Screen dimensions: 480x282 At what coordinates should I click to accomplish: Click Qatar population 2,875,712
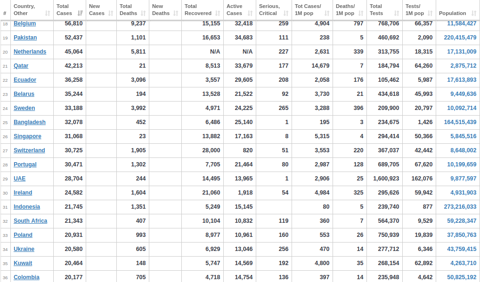[x=463, y=66]
